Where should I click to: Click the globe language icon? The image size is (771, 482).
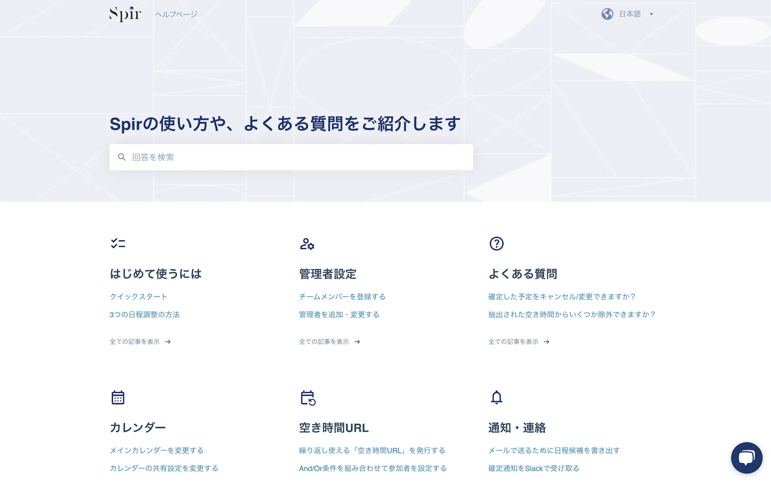coord(607,14)
